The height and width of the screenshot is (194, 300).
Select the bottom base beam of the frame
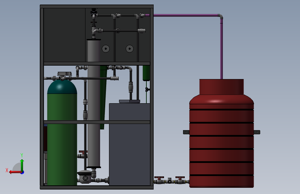97,187
